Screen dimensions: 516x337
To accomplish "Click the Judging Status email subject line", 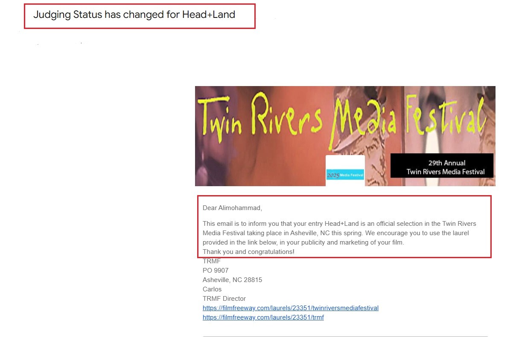I will click(134, 14).
